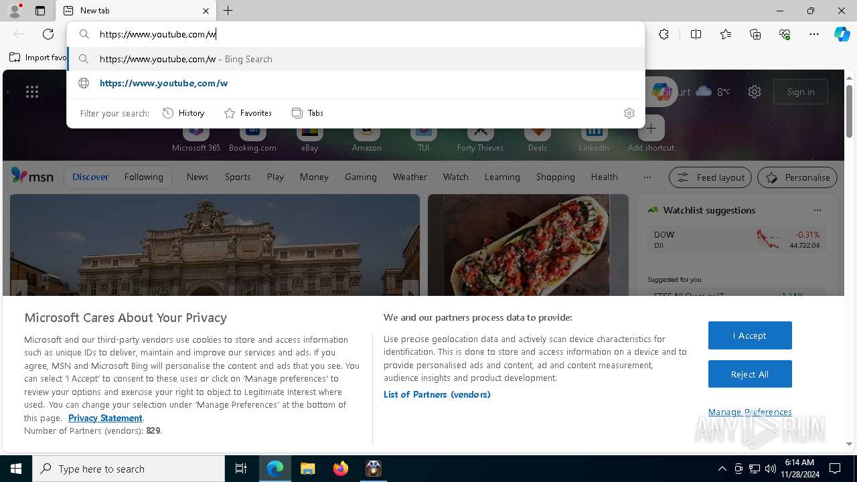Screen dimensions: 857x482
Task: Open Watchlist suggestions more options
Action: pyautogui.click(x=817, y=210)
